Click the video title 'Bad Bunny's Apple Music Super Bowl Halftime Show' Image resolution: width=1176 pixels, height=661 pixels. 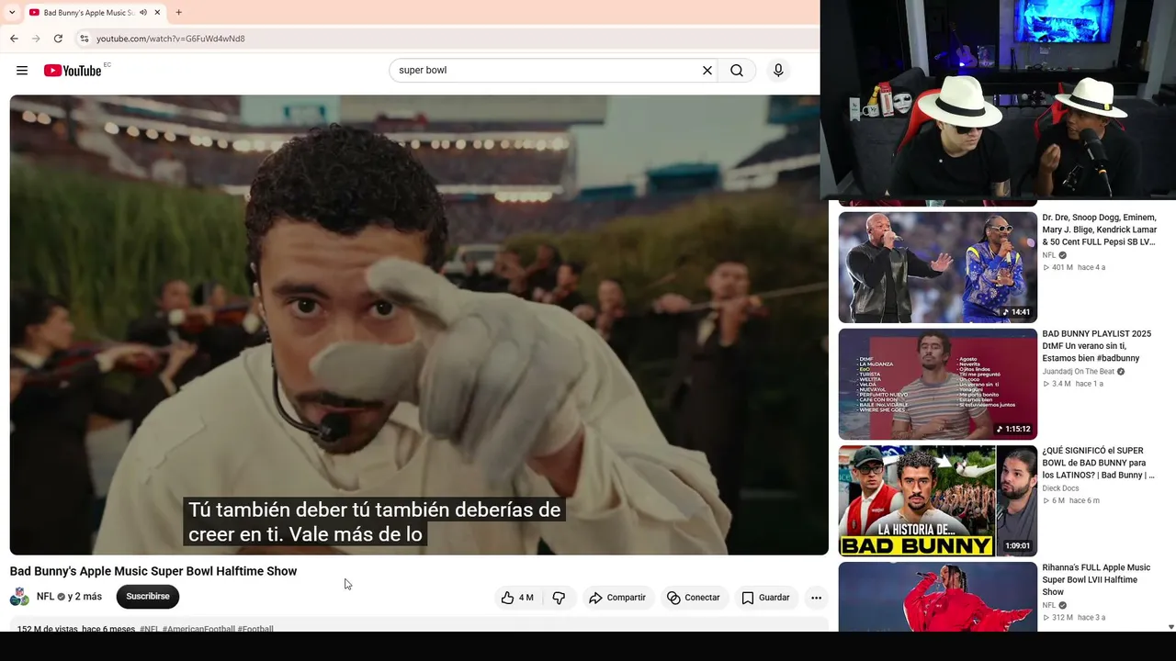tap(153, 571)
